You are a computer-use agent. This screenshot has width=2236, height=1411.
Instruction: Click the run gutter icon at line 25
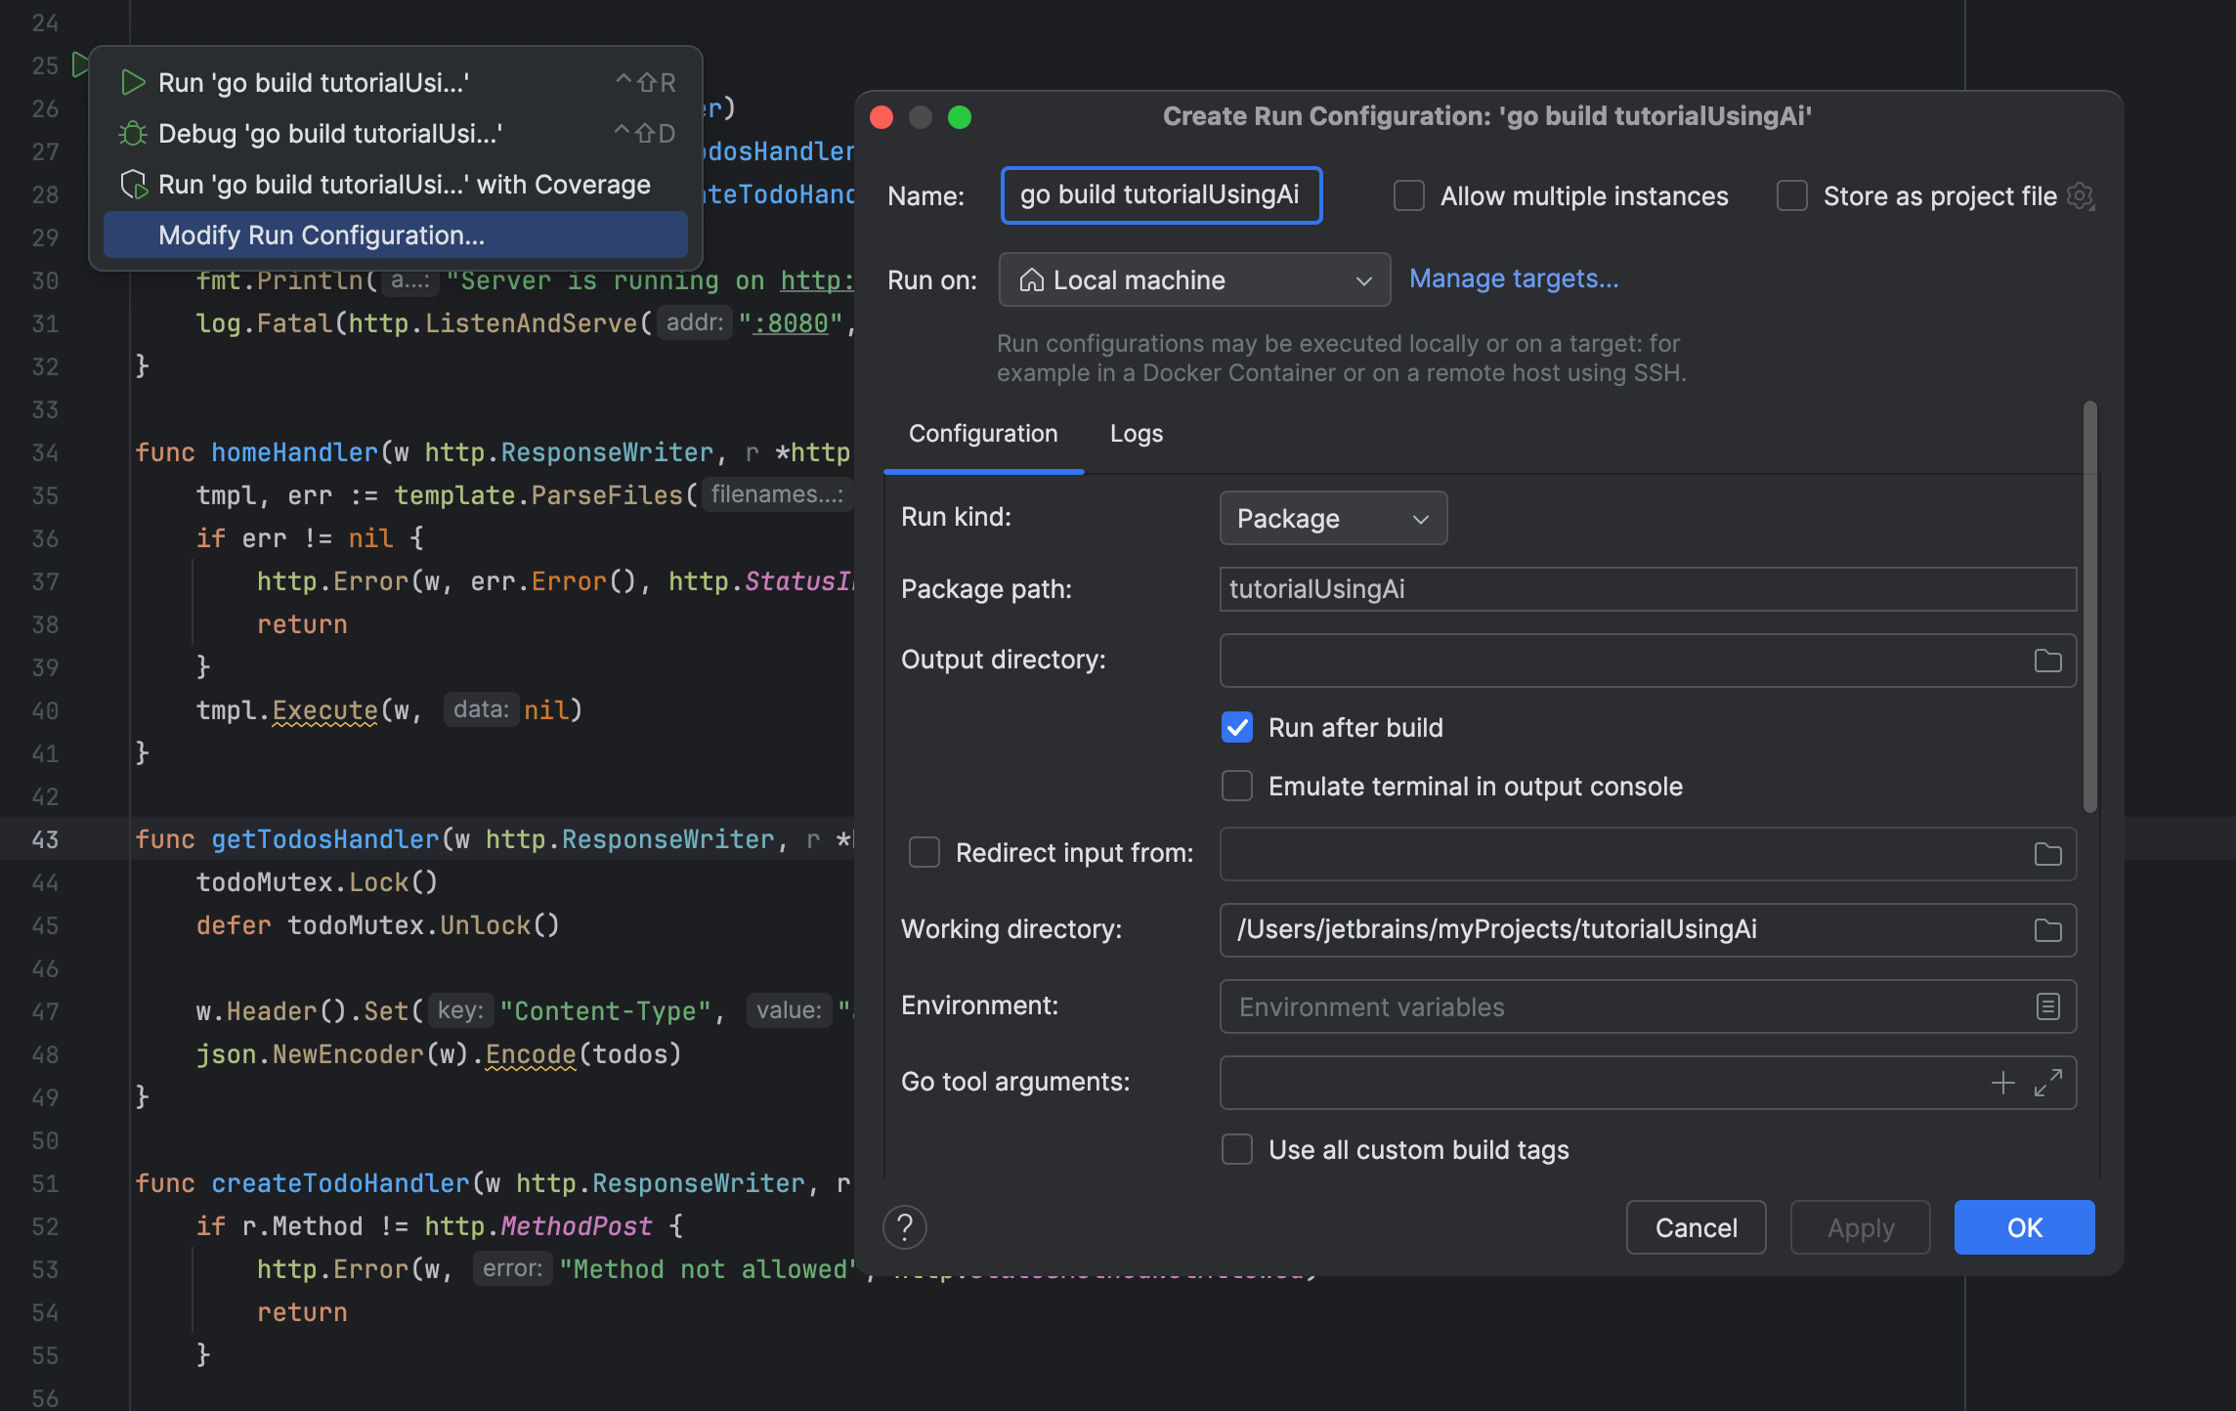[x=81, y=65]
